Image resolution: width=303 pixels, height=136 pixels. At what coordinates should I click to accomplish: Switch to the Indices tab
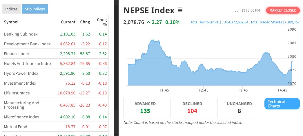coord(11,9)
